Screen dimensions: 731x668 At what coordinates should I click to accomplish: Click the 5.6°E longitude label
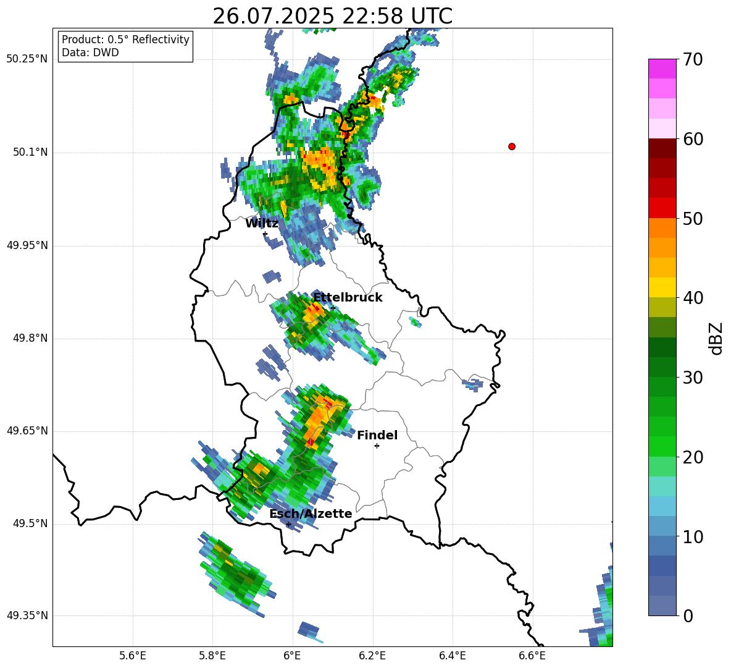[x=133, y=656]
